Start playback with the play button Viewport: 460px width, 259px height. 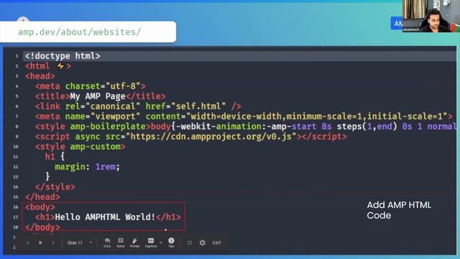pos(40,243)
